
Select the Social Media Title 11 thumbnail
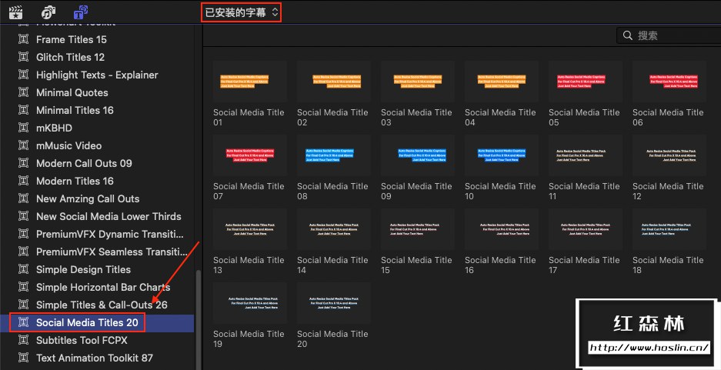click(x=586, y=155)
